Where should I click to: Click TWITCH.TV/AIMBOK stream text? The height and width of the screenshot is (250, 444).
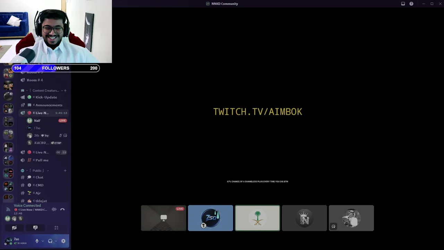point(257,112)
